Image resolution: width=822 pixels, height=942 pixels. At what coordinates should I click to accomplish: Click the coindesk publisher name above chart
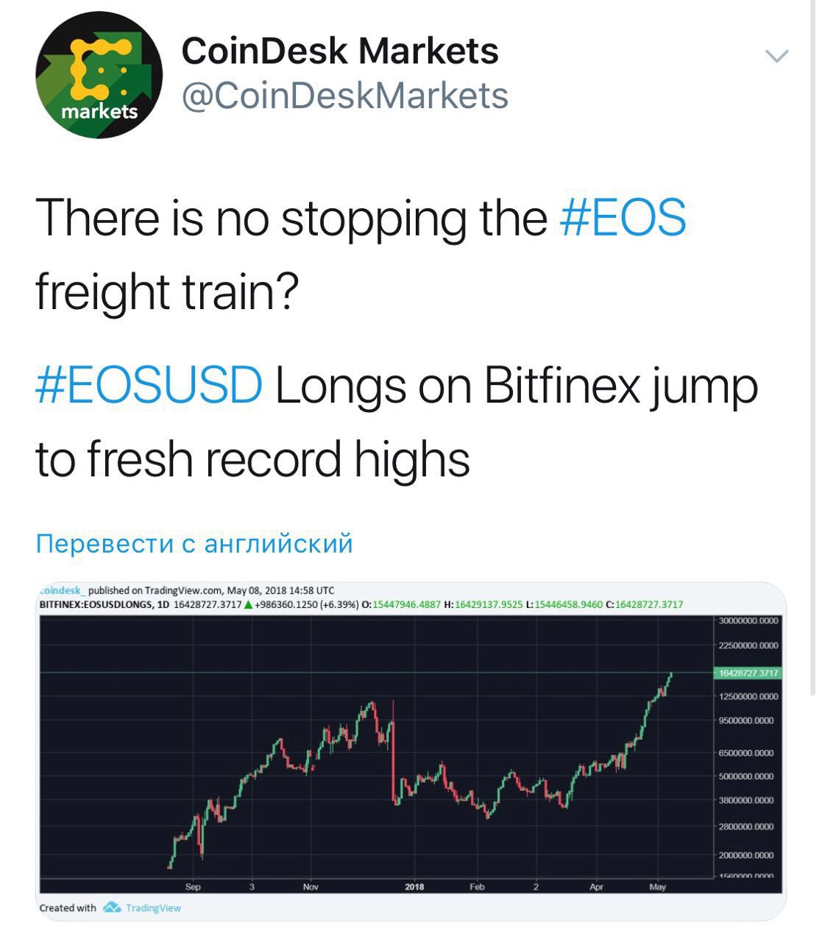(61, 590)
